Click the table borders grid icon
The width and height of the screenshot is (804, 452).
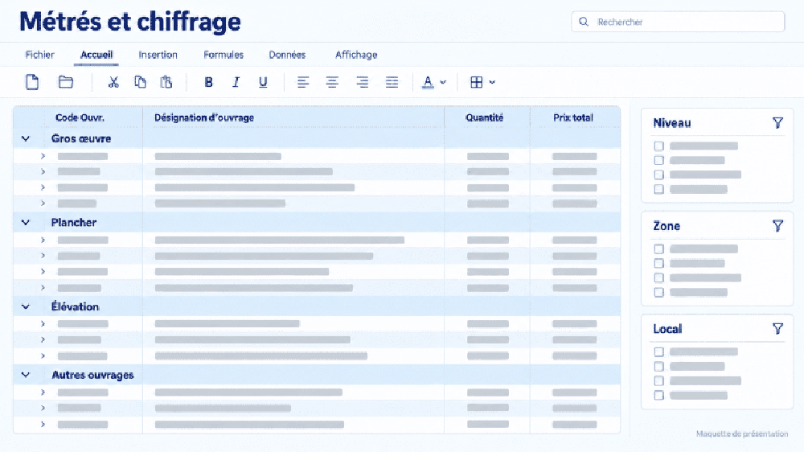click(476, 82)
